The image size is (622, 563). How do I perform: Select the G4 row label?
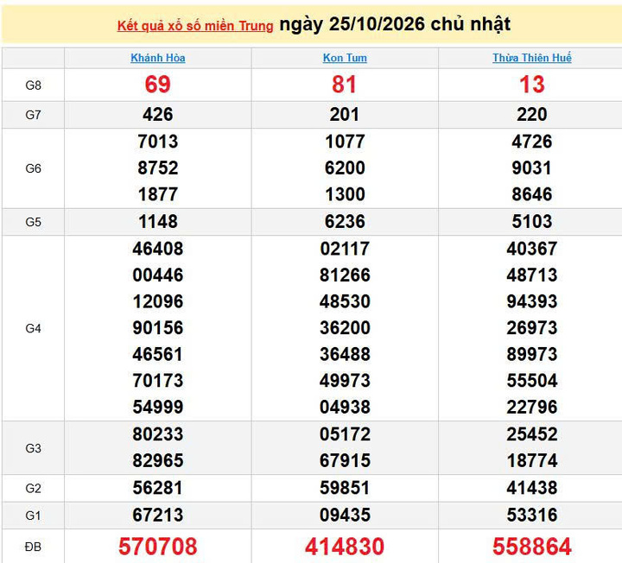34,328
